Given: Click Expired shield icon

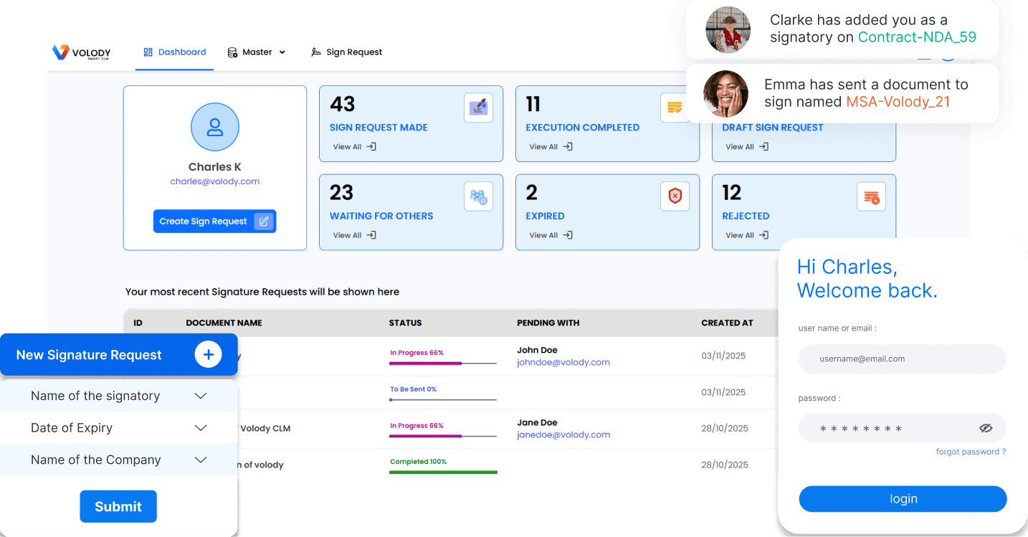Looking at the screenshot, I should (x=675, y=196).
